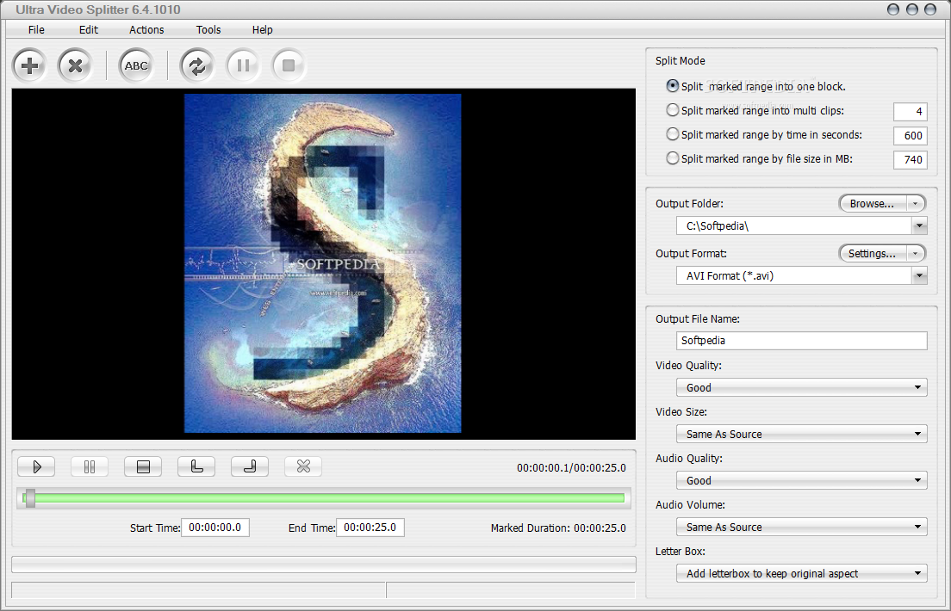Click the toolbar Stop splitting icon
The height and width of the screenshot is (611, 951).
pyautogui.click(x=289, y=65)
